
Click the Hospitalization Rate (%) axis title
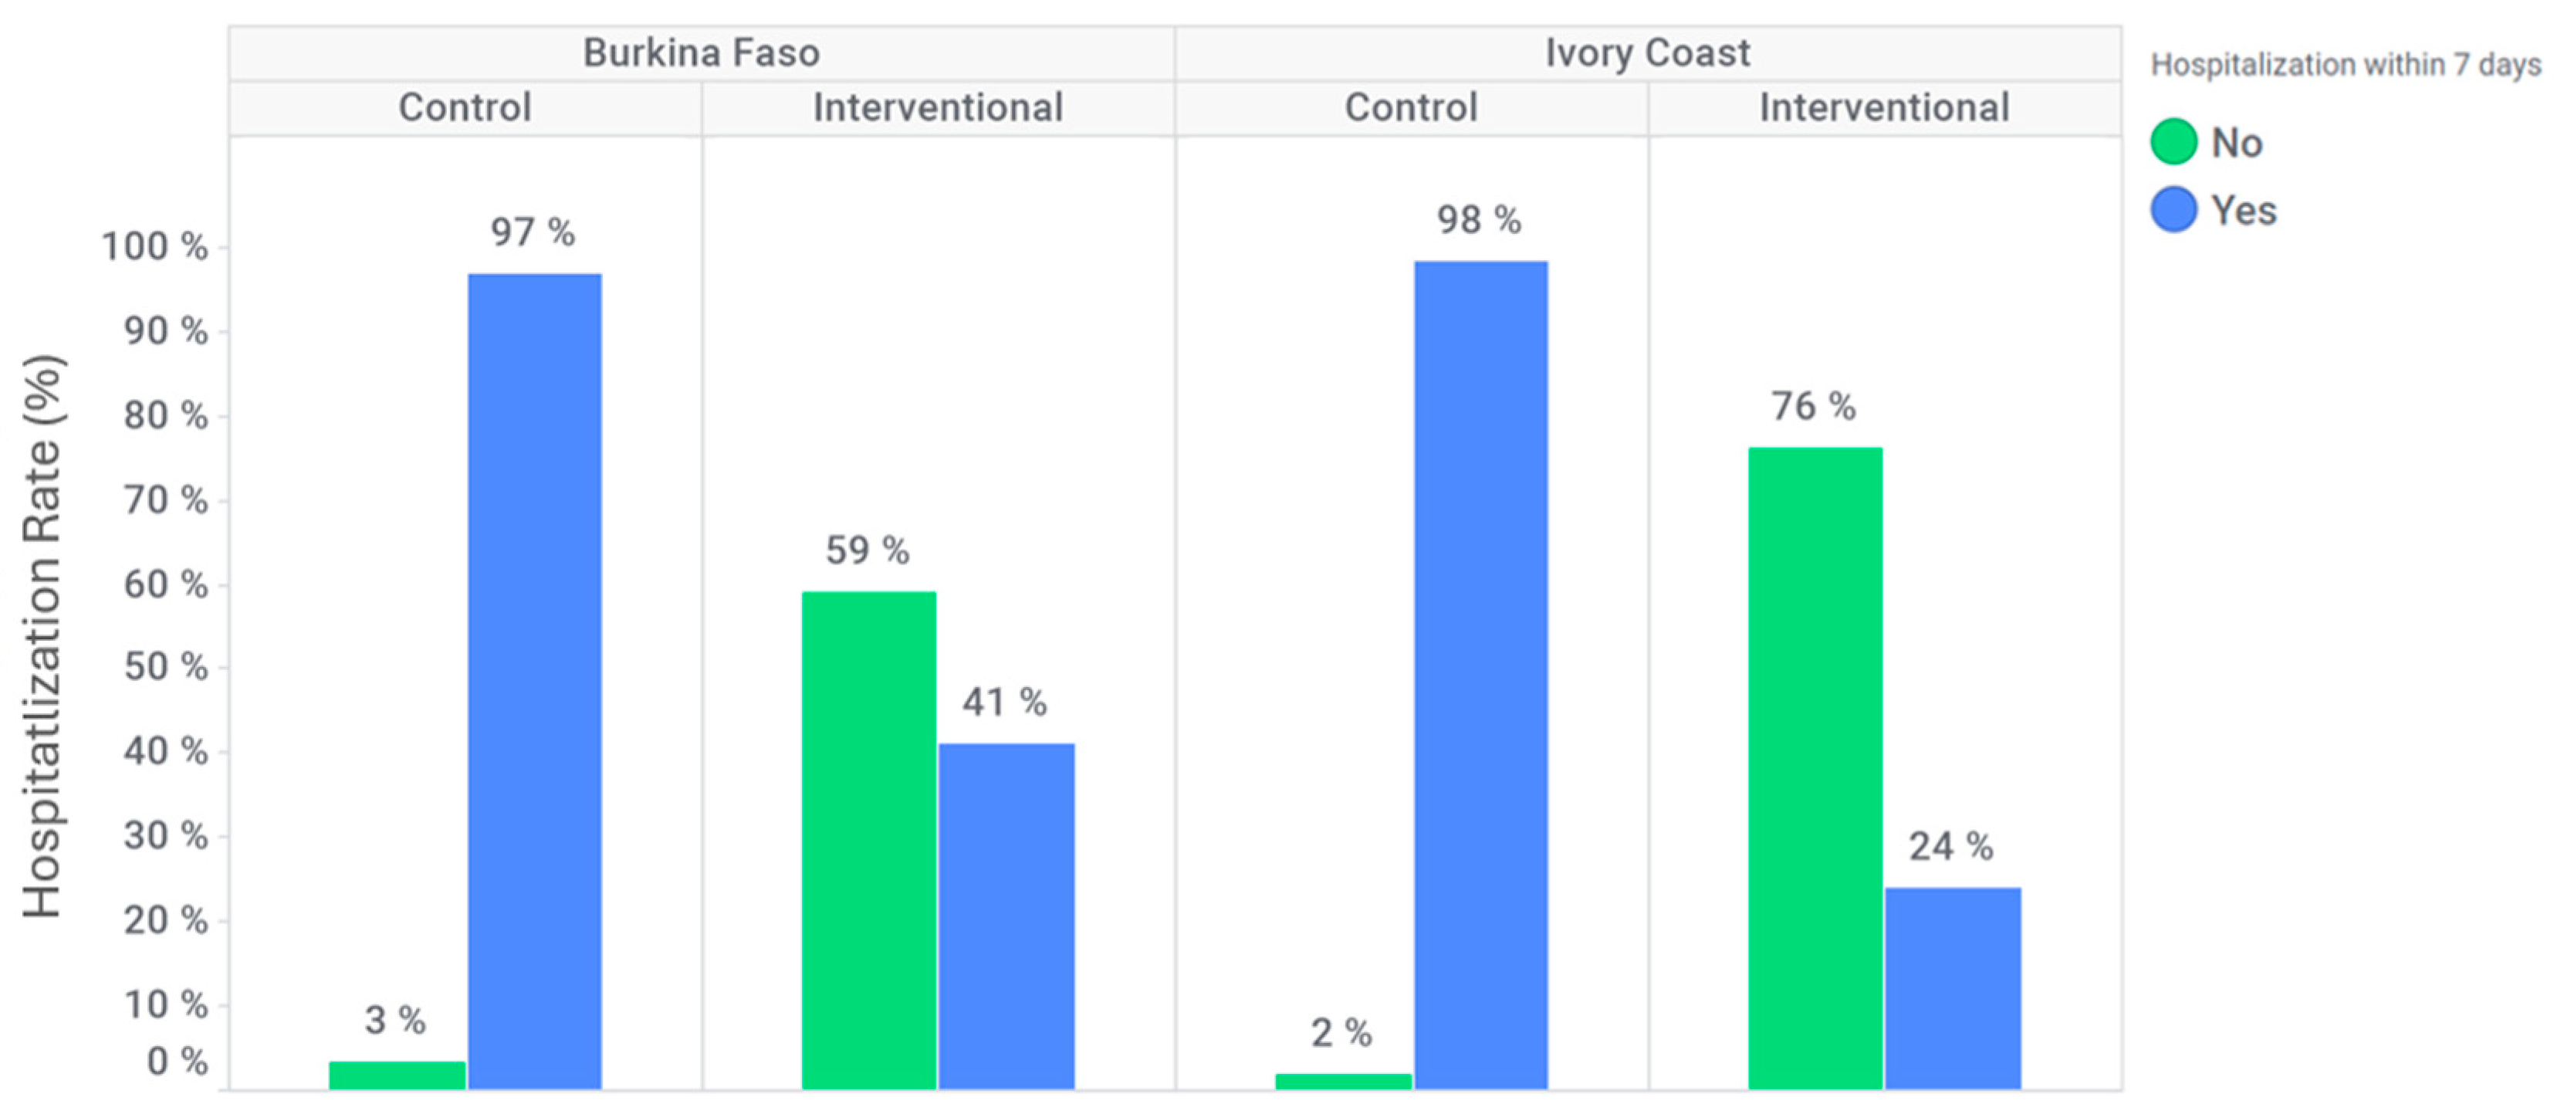(42, 637)
